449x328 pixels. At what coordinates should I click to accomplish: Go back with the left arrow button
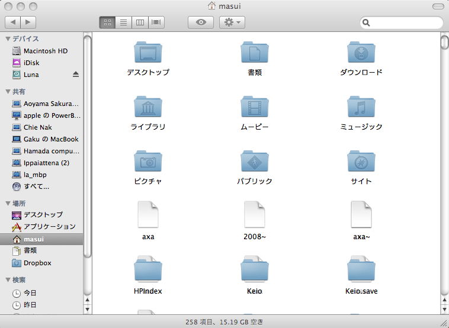click(12, 22)
